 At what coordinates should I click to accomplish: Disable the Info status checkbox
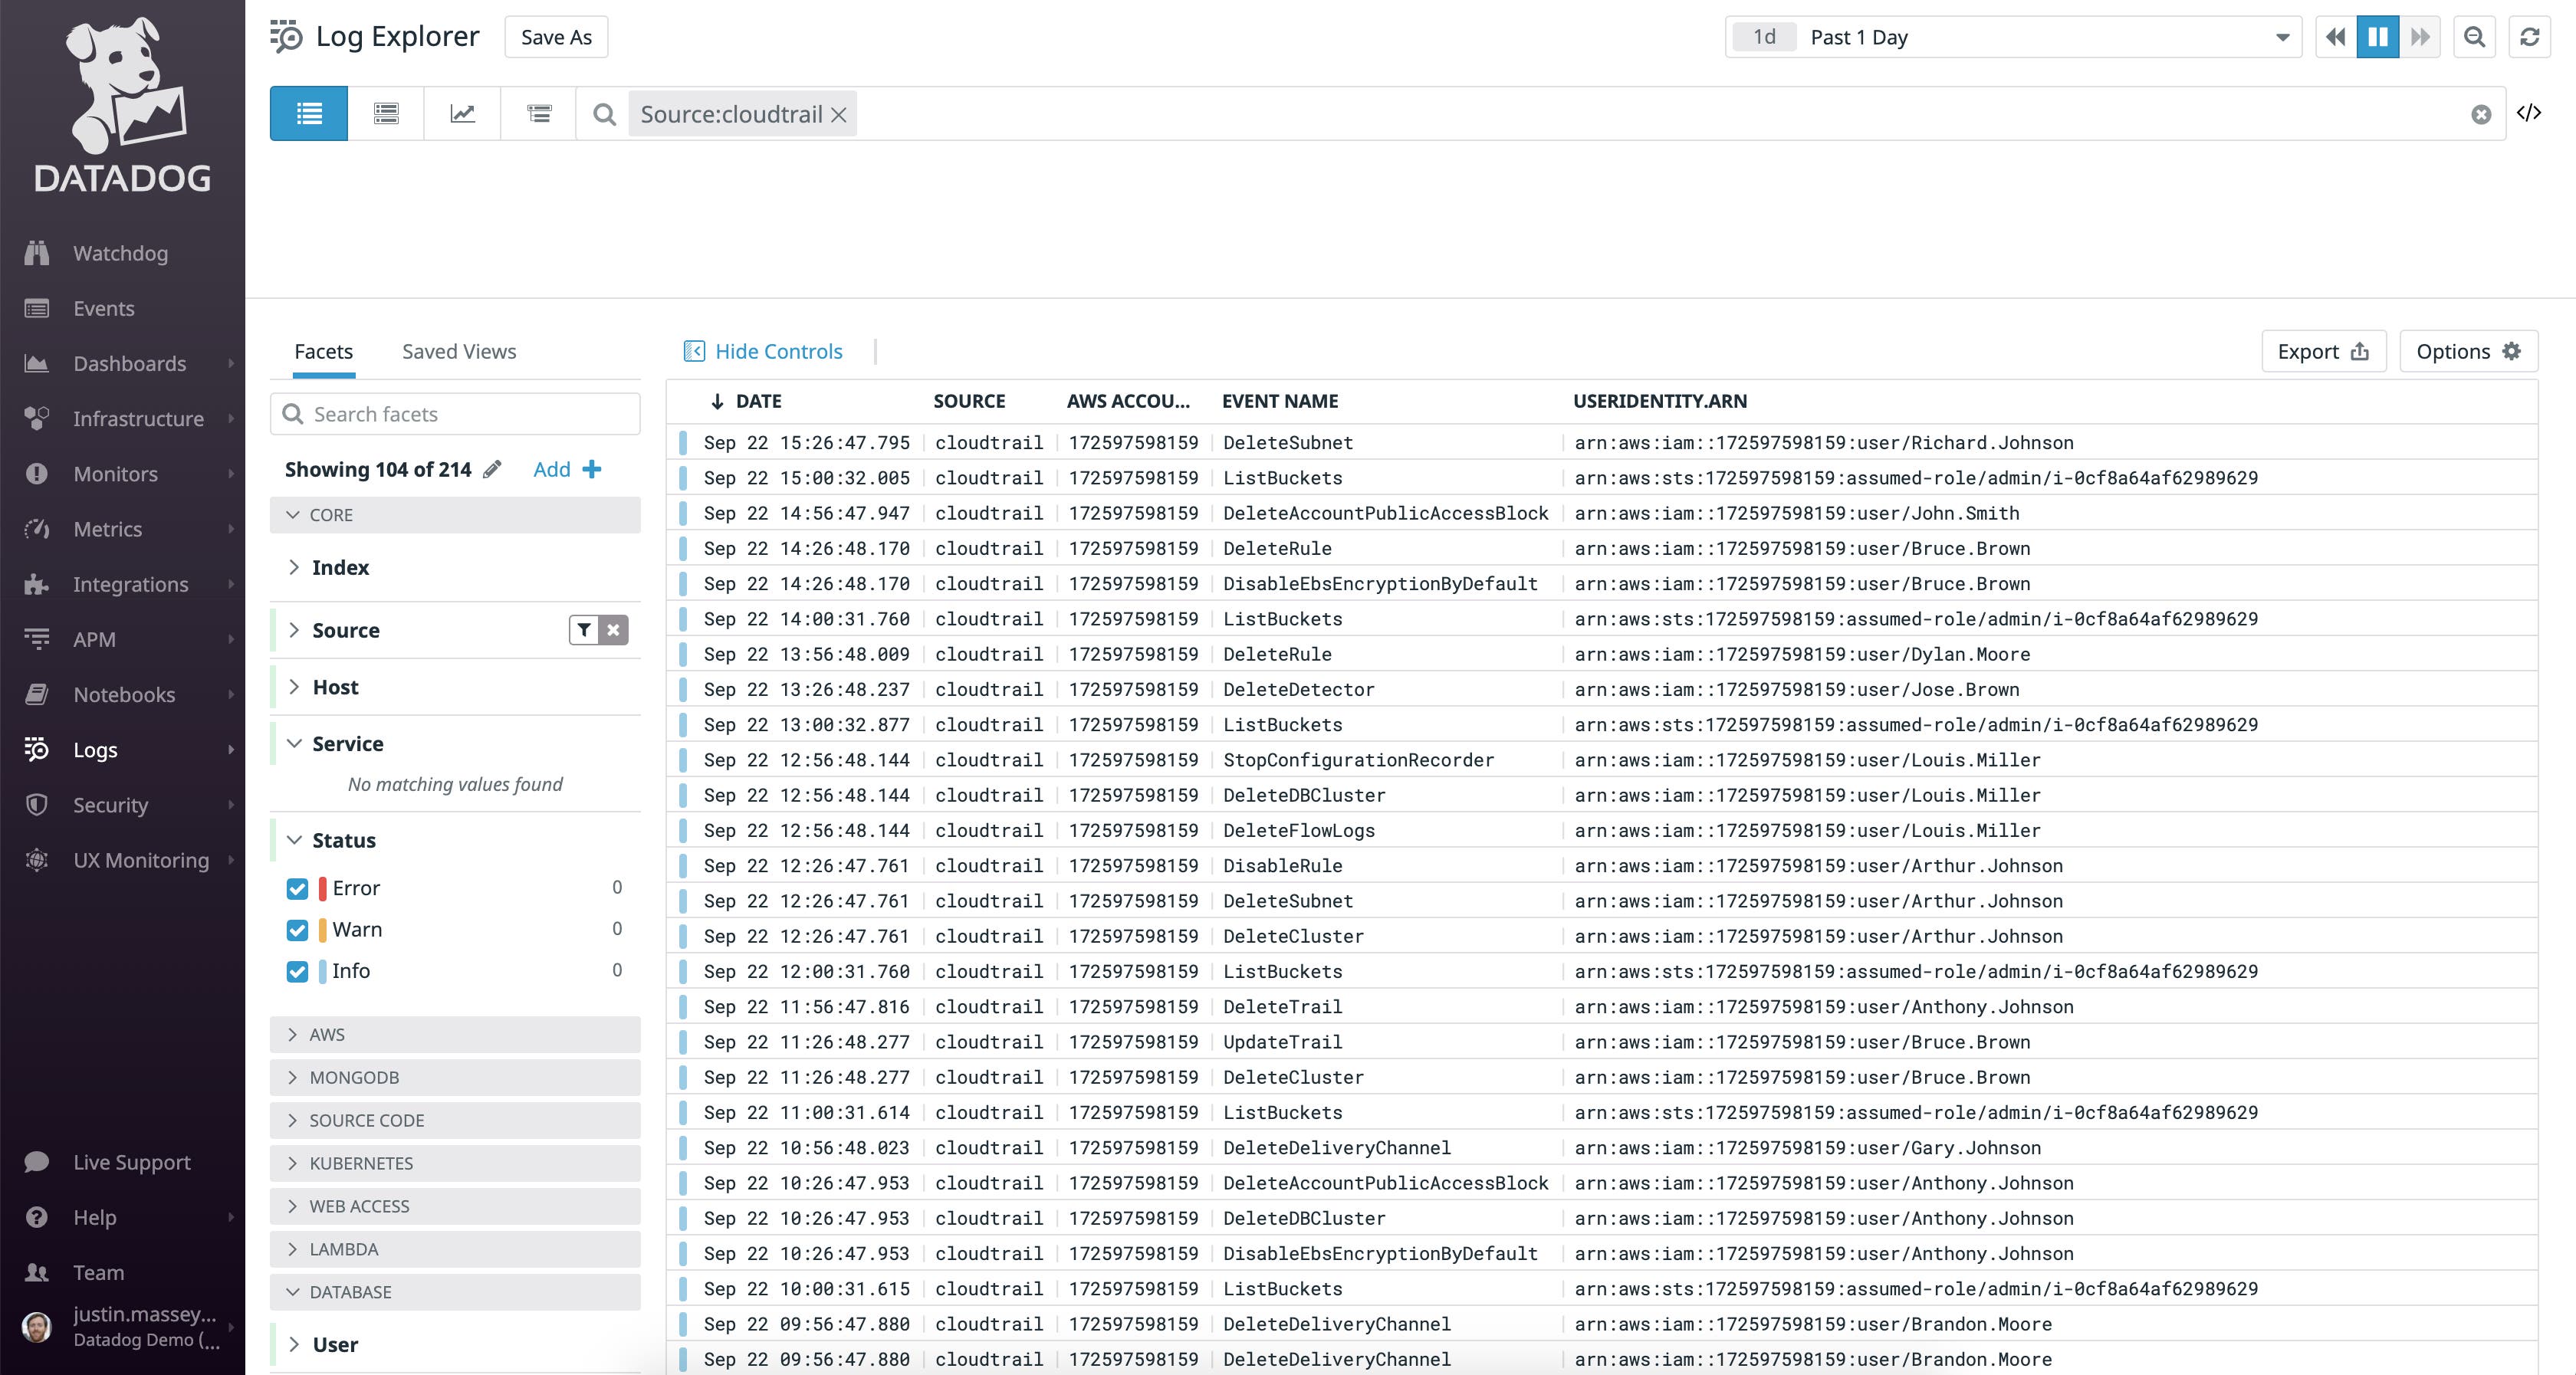(x=297, y=971)
